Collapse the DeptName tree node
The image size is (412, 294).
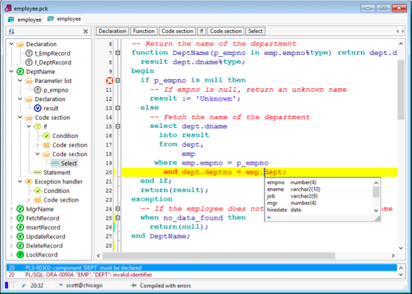[11, 72]
